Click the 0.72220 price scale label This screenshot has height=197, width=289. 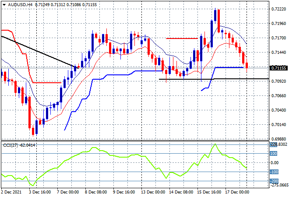click(278, 9)
